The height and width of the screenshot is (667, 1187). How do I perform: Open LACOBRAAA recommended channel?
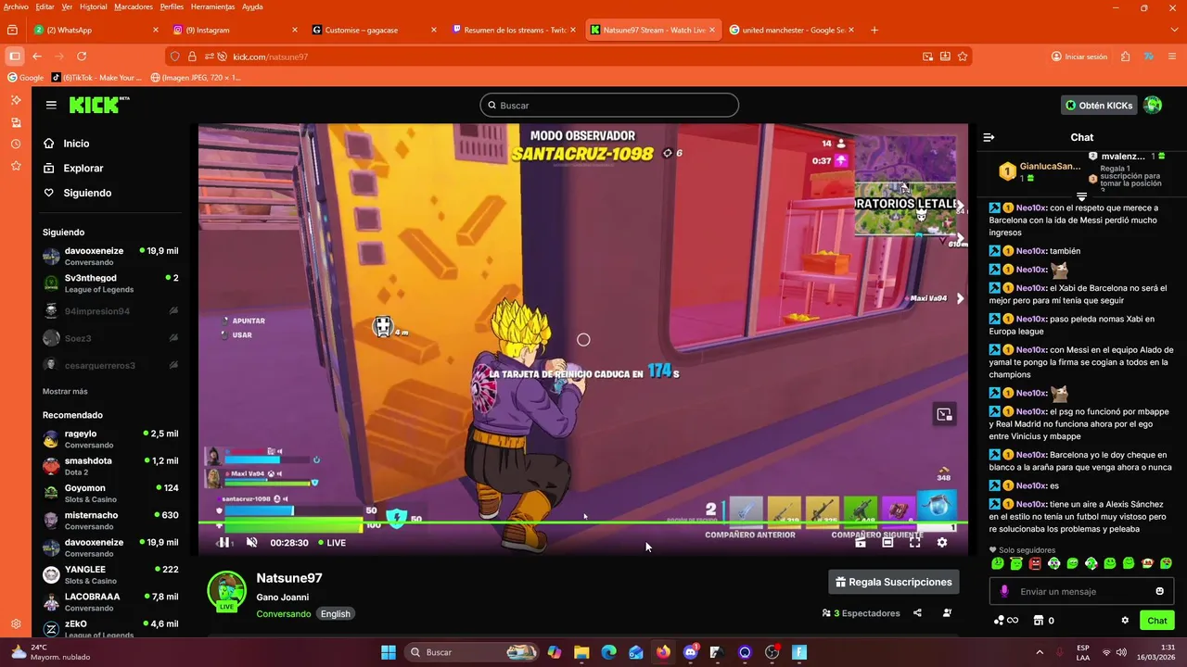coord(110,602)
